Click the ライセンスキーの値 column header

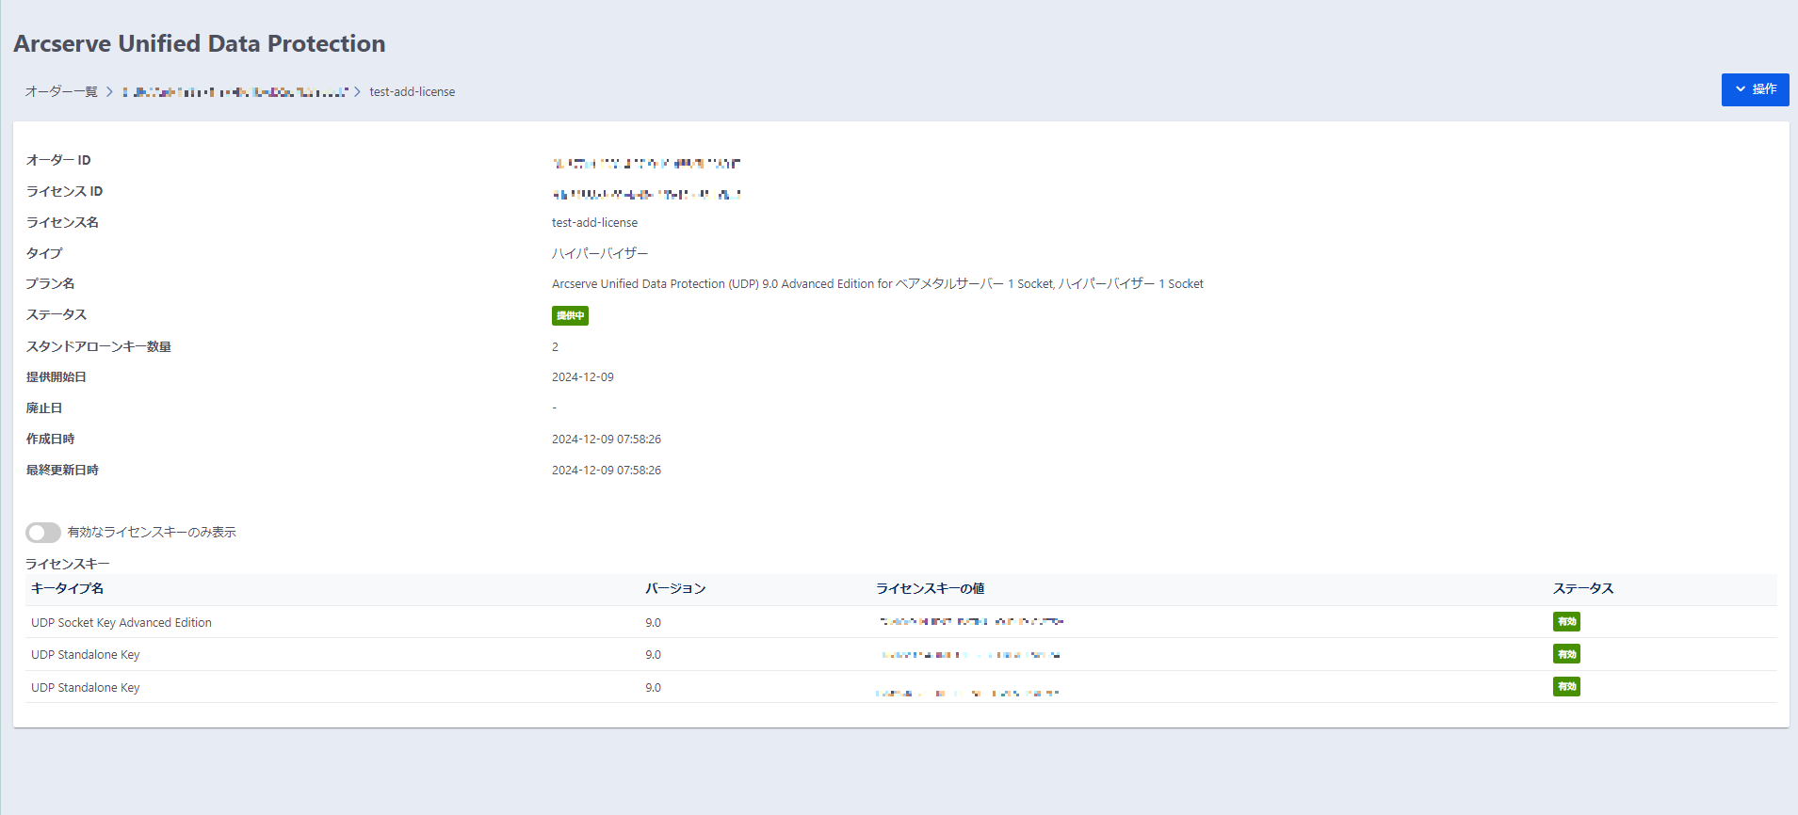tap(931, 588)
